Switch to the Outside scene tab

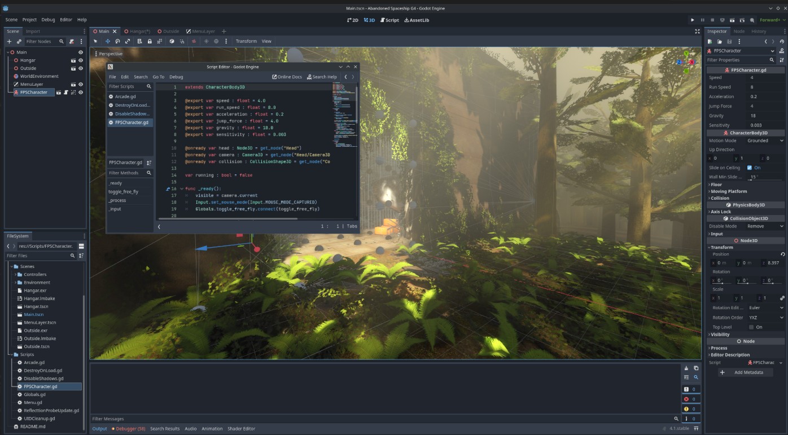pyautogui.click(x=170, y=32)
